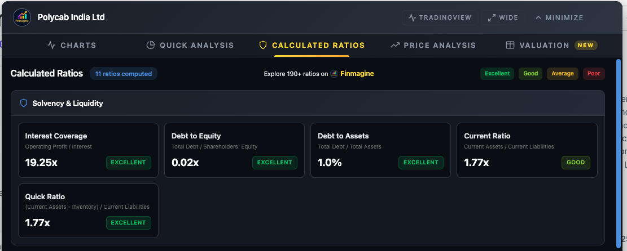Click the Polycab India Ltd title
The height and width of the screenshot is (251, 627).
71,17
